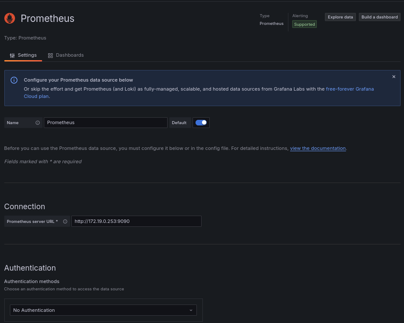404x323 pixels.
Task: Click the Explore data button
Action: [x=340, y=17]
